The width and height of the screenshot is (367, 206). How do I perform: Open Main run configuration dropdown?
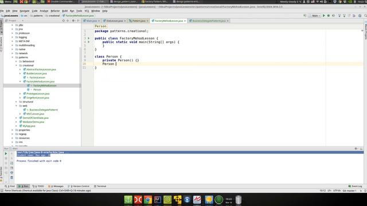315,15
